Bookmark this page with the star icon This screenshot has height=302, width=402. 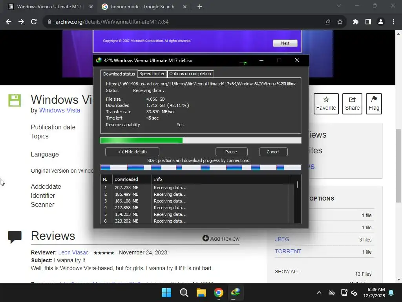click(x=340, y=22)
